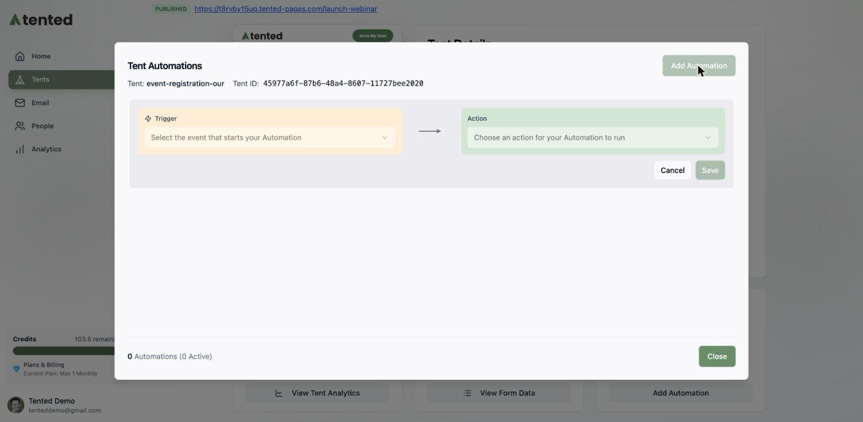Click View Tent Analytics button behind dialog
Image resolution: width=863 pixels, height=422 pixels.
317,393
